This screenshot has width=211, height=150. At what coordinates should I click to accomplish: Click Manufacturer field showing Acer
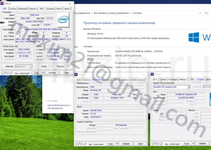click(117, 87)
